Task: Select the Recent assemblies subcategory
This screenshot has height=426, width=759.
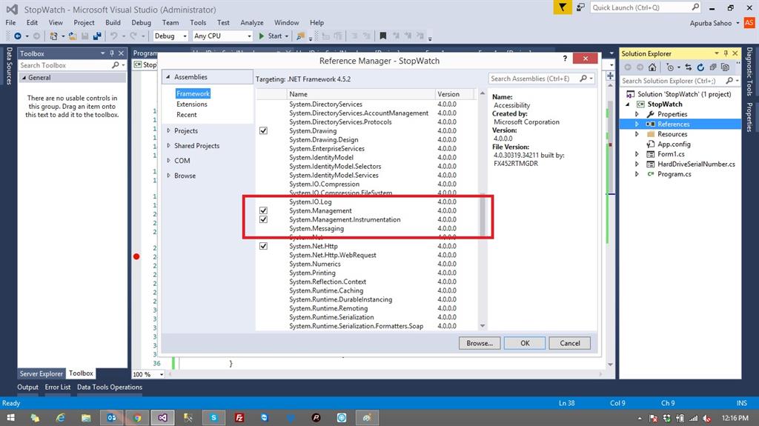Action: pos(186,115)
